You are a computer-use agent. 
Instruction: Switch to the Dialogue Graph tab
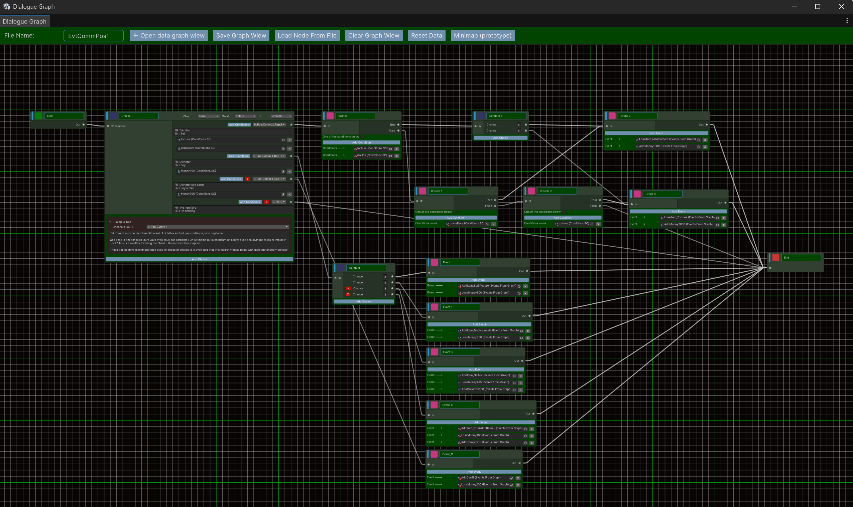(25, 21)
